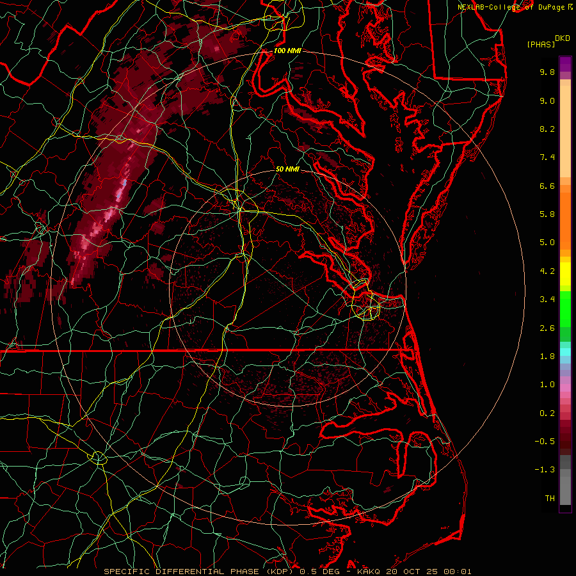
Task: Click the SPECIFIC DIFFERENTIAL PHASE (KDP) caption
Action: 200,572
